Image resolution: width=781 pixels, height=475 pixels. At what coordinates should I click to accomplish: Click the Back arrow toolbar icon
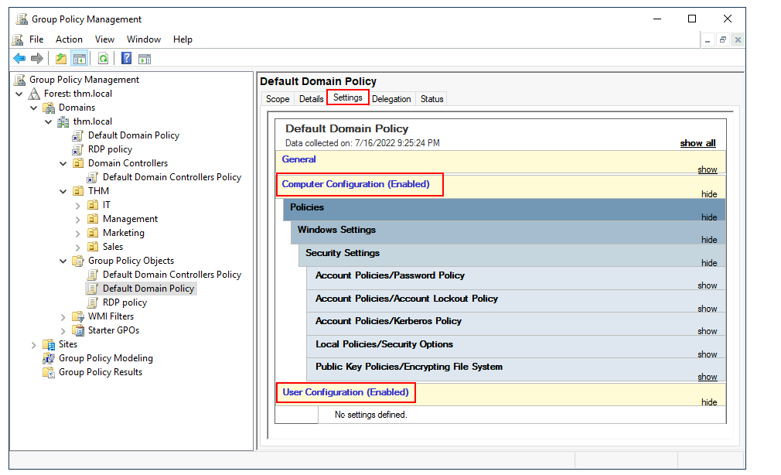coord(19,59)
